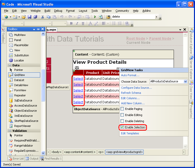Screen dimensions: 195x168
Task: Enable Paging checkbox in GridView Tasks
Action: pyautogui.click(x=122, y=109)
